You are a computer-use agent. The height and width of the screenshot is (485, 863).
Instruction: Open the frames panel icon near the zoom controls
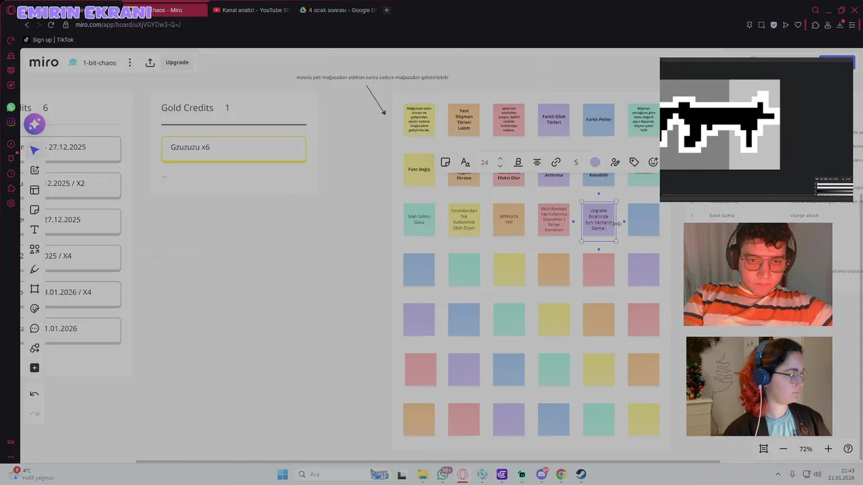763,449
